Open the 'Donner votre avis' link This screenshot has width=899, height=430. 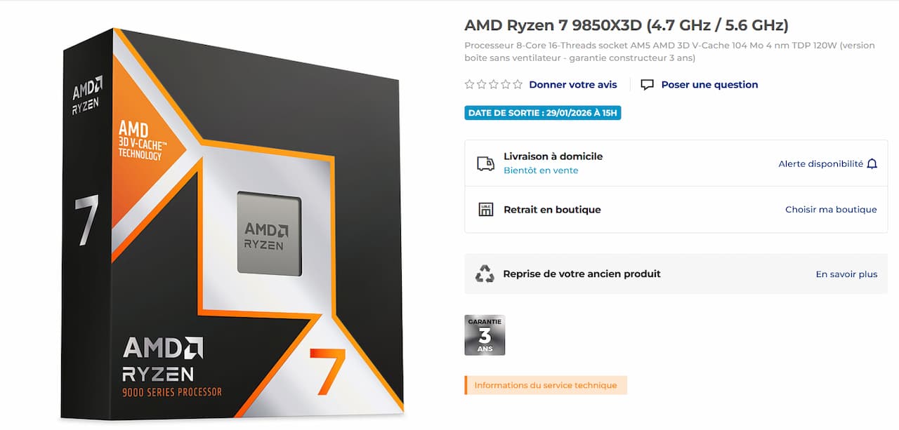pos(573,85)
